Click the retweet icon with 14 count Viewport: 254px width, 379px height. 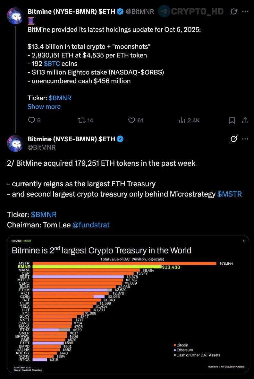point(82,120)
